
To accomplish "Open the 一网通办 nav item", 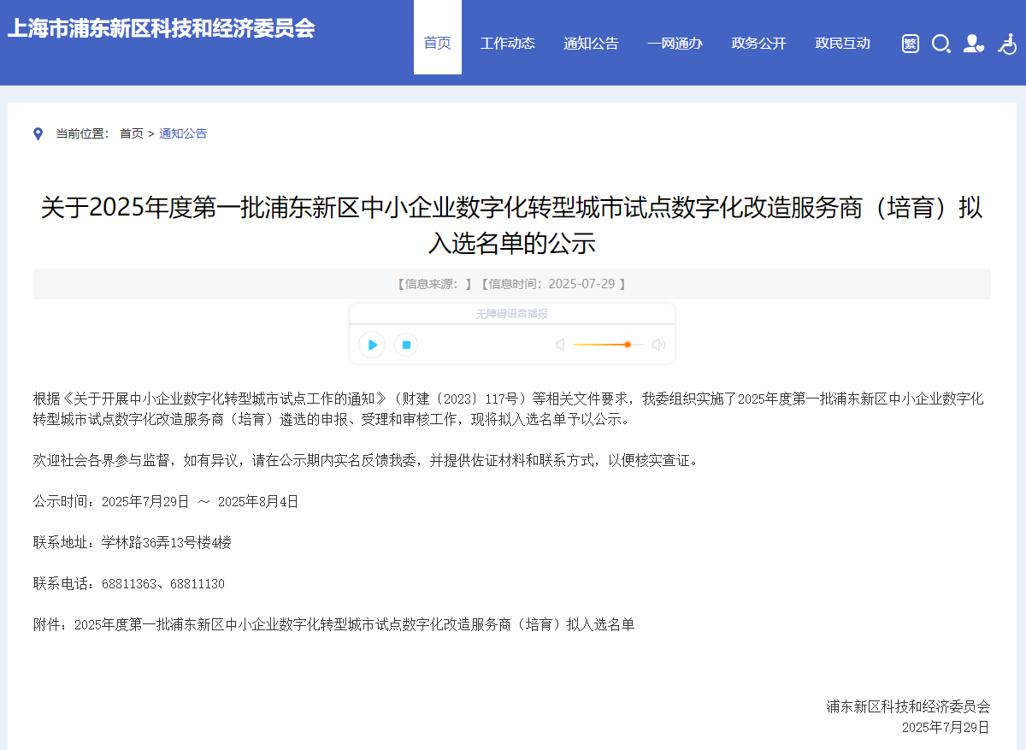I will point(675,44).
